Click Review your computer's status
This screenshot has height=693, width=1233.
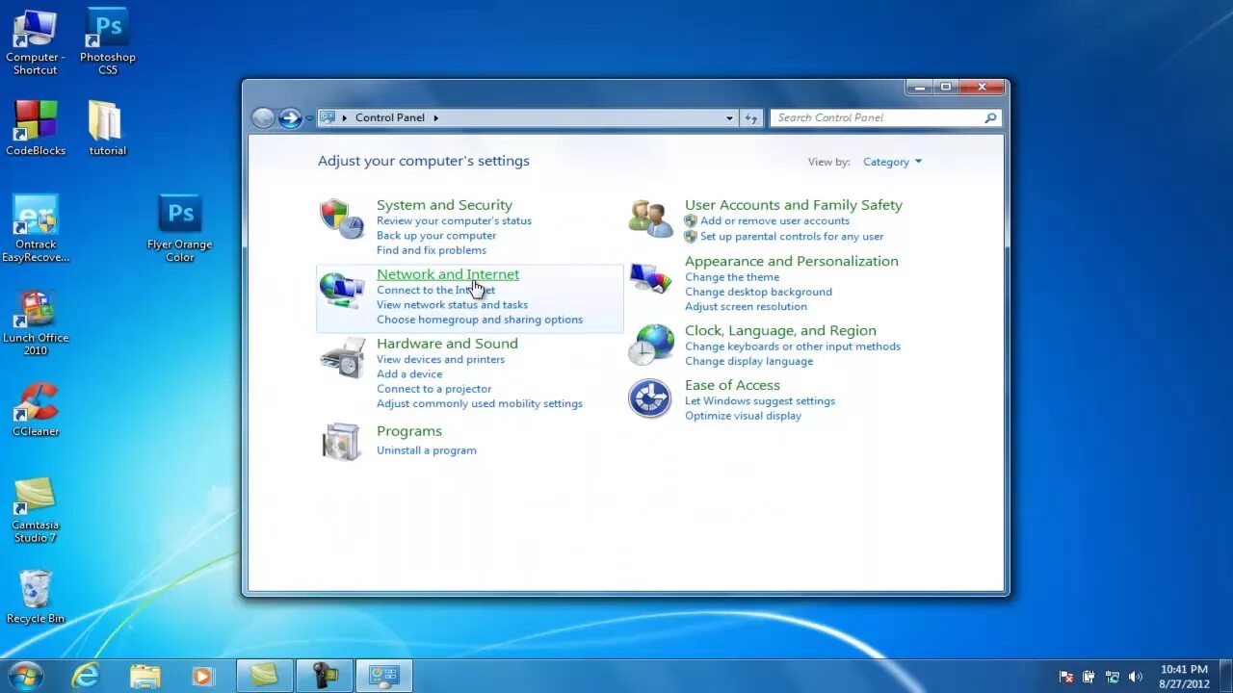(x=454, y=221)
